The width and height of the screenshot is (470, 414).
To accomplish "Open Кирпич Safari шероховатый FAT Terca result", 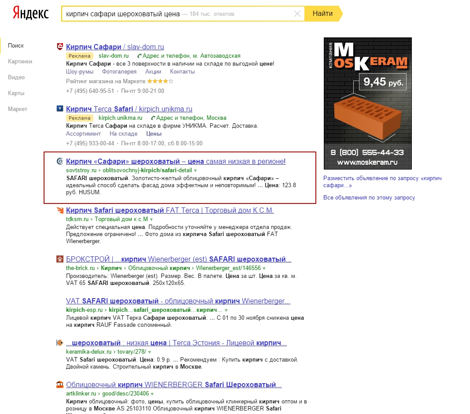I will click(170, 210).
